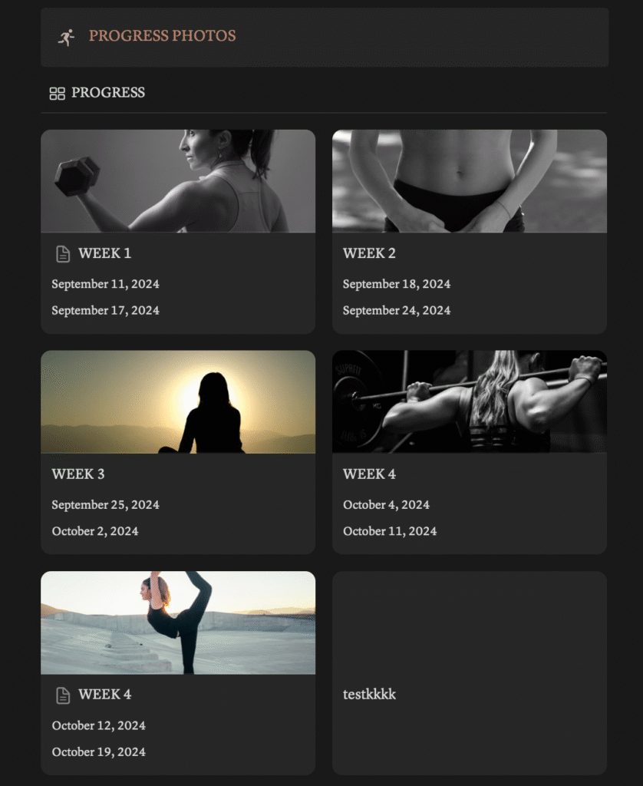Viewport: 643px width, 786px height.
Task: Click the page icon next to WEEK 1
Action: [x=63, y=254]
